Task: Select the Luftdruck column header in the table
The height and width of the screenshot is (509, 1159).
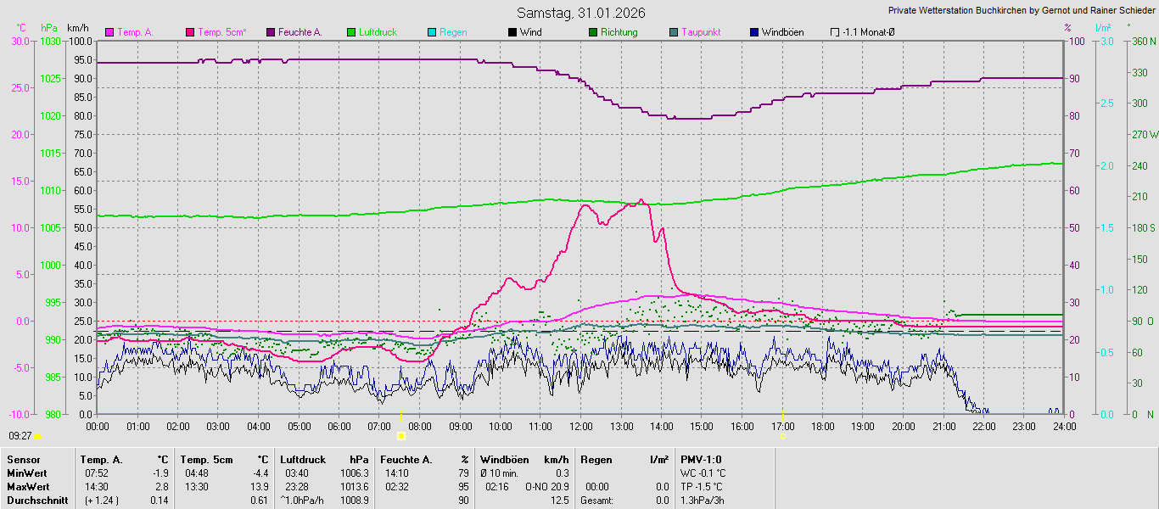Action: pos(303,460)
